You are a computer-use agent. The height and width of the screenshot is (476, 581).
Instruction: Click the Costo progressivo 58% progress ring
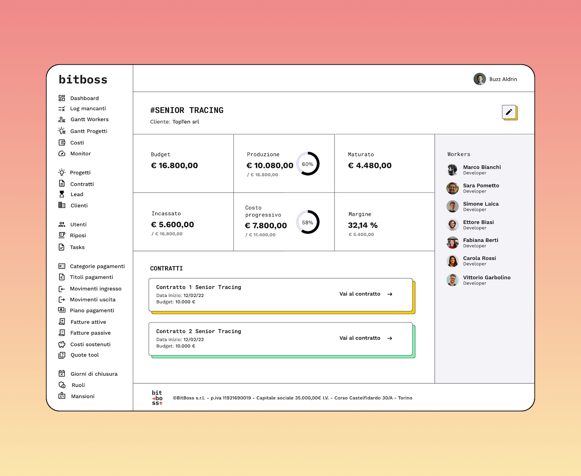tap(308, 222)
